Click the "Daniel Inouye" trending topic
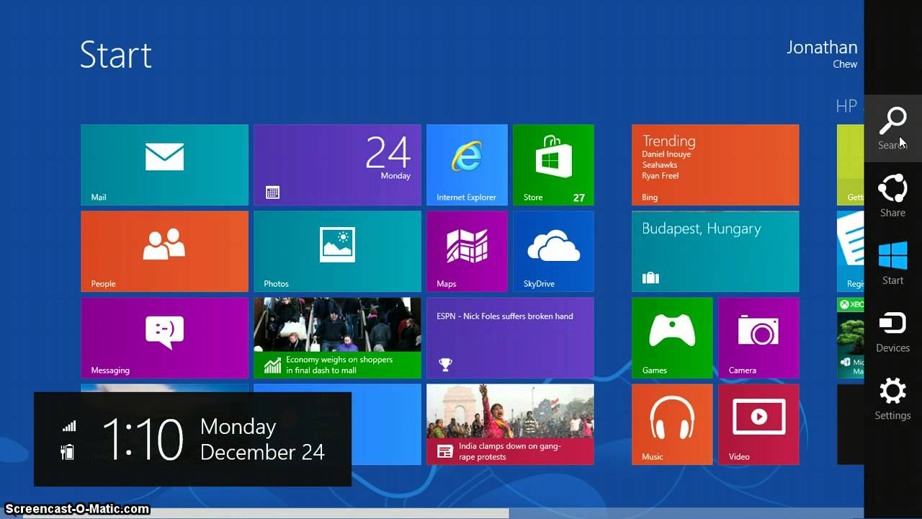This screenshot has height=519, width=922. coord(666,154)
